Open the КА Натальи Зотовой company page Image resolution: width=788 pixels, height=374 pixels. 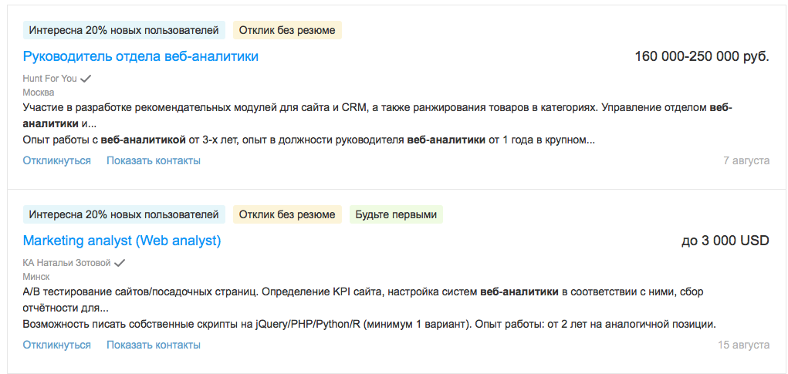coord(67,263)
